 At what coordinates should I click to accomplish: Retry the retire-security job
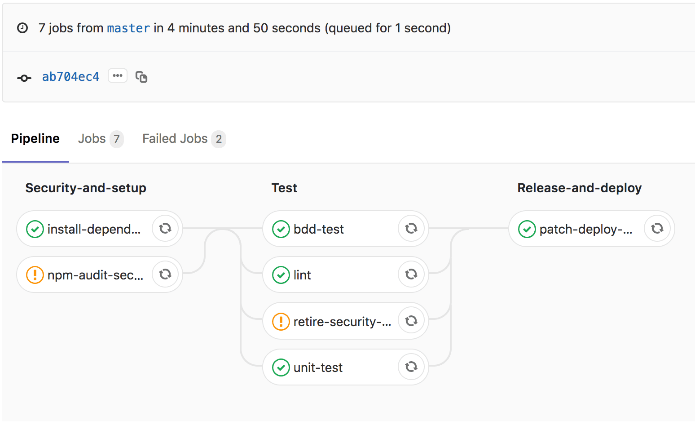[411, 321]
